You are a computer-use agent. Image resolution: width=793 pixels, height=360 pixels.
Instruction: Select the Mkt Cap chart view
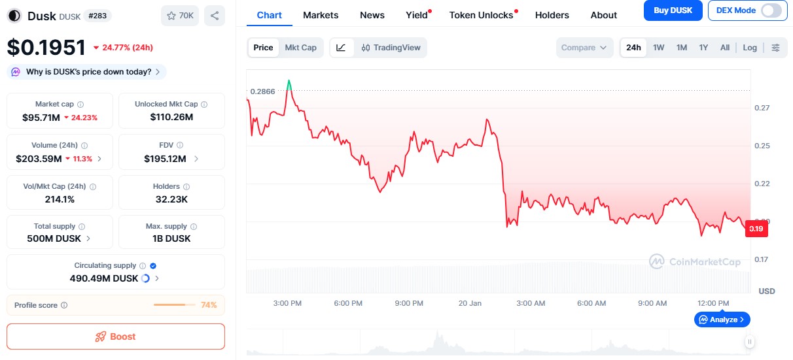300,48
